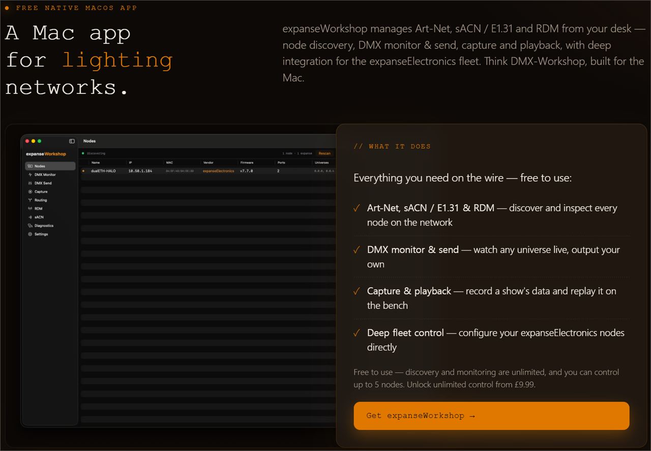The width and height of the screenshot is (651, 451).
Task: Select the dualETH-HALO node row
Action: pyautogui.click(x=208, y=171)
